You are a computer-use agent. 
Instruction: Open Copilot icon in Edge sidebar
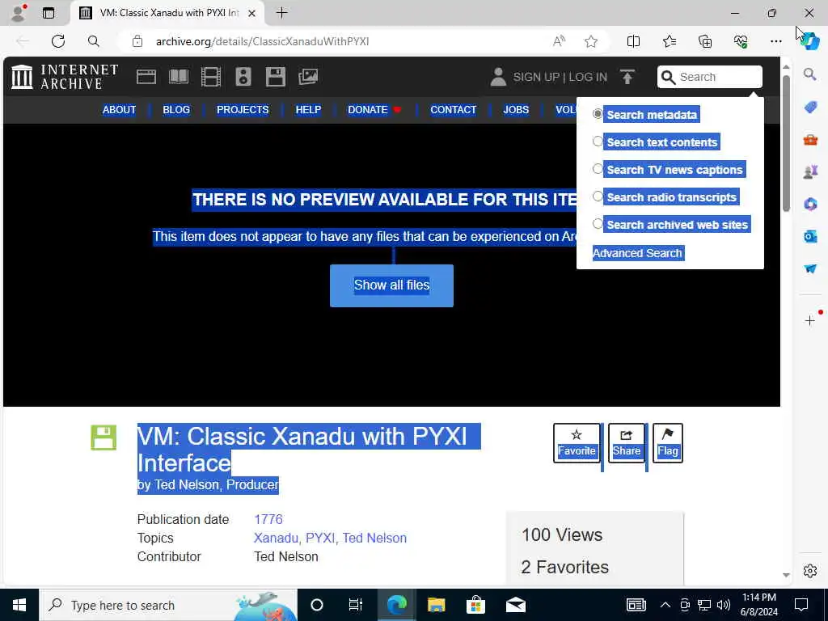pyautogui.click(x=810, y=41)
